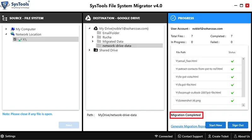Open About Us

click(x=242, y=136)
